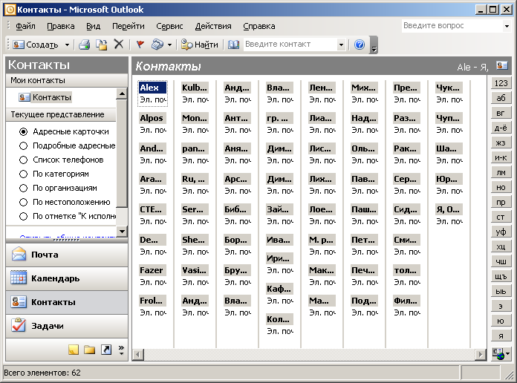The image size is (517, 383).
Task: Collapse the Мои контакты header
Action: pos(67,80)
